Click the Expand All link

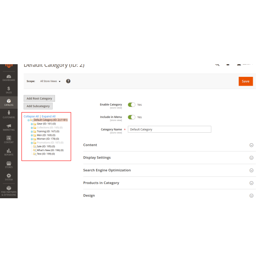(x=48, y=116)
